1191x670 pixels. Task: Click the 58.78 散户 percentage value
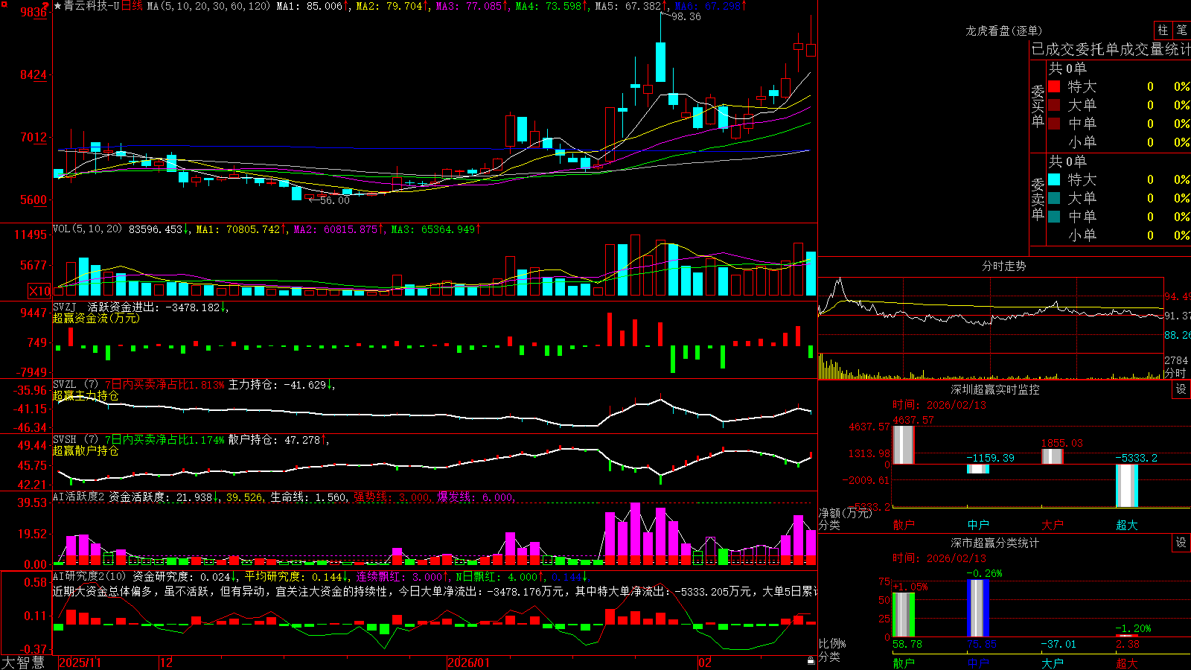907,644
